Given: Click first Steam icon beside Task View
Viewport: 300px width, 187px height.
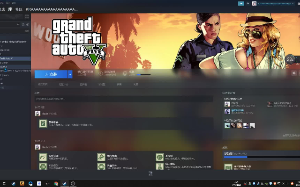Looking at the screenshot, I should click(x=14, y=184).
